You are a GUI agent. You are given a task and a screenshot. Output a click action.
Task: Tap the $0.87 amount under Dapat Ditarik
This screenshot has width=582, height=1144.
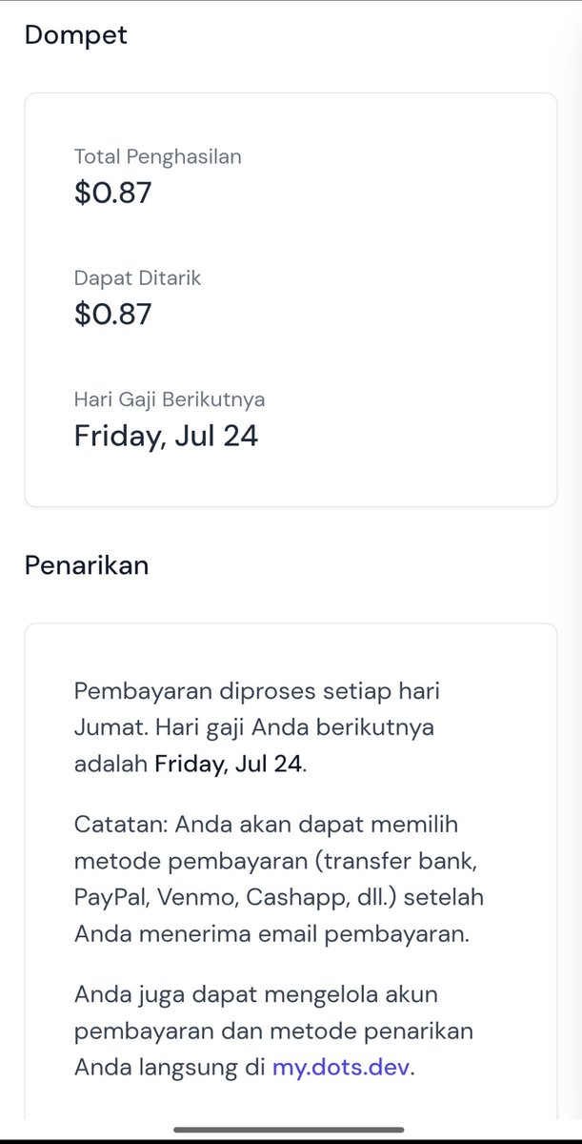pos(113,315)
